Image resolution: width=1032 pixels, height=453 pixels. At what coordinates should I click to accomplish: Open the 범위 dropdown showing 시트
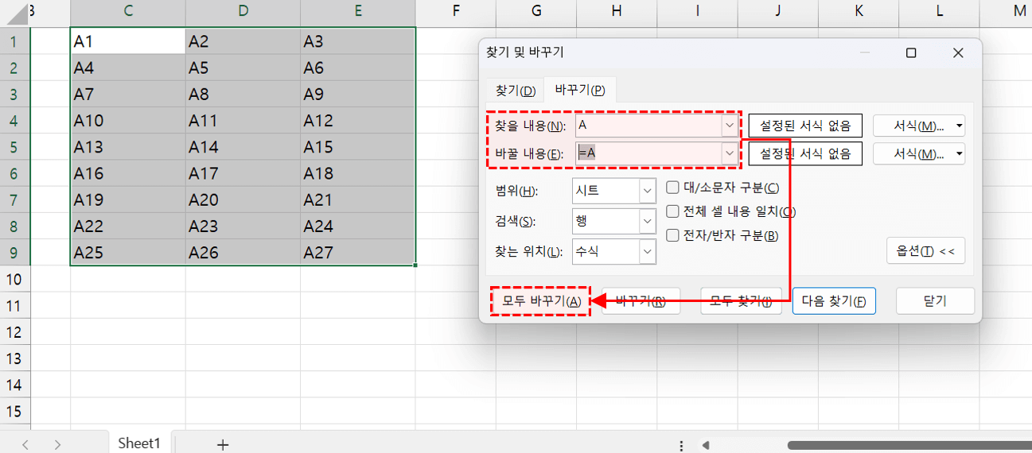[614, 191]
